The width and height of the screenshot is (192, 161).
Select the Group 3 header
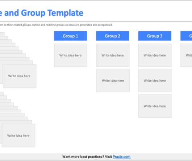point(155,36)
